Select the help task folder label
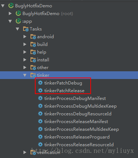Viewport: 138px width, 158px height. pos(41,52)
